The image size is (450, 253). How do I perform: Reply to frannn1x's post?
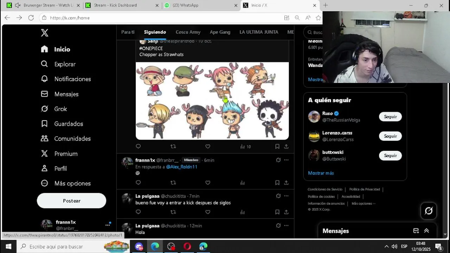point(138,182)
